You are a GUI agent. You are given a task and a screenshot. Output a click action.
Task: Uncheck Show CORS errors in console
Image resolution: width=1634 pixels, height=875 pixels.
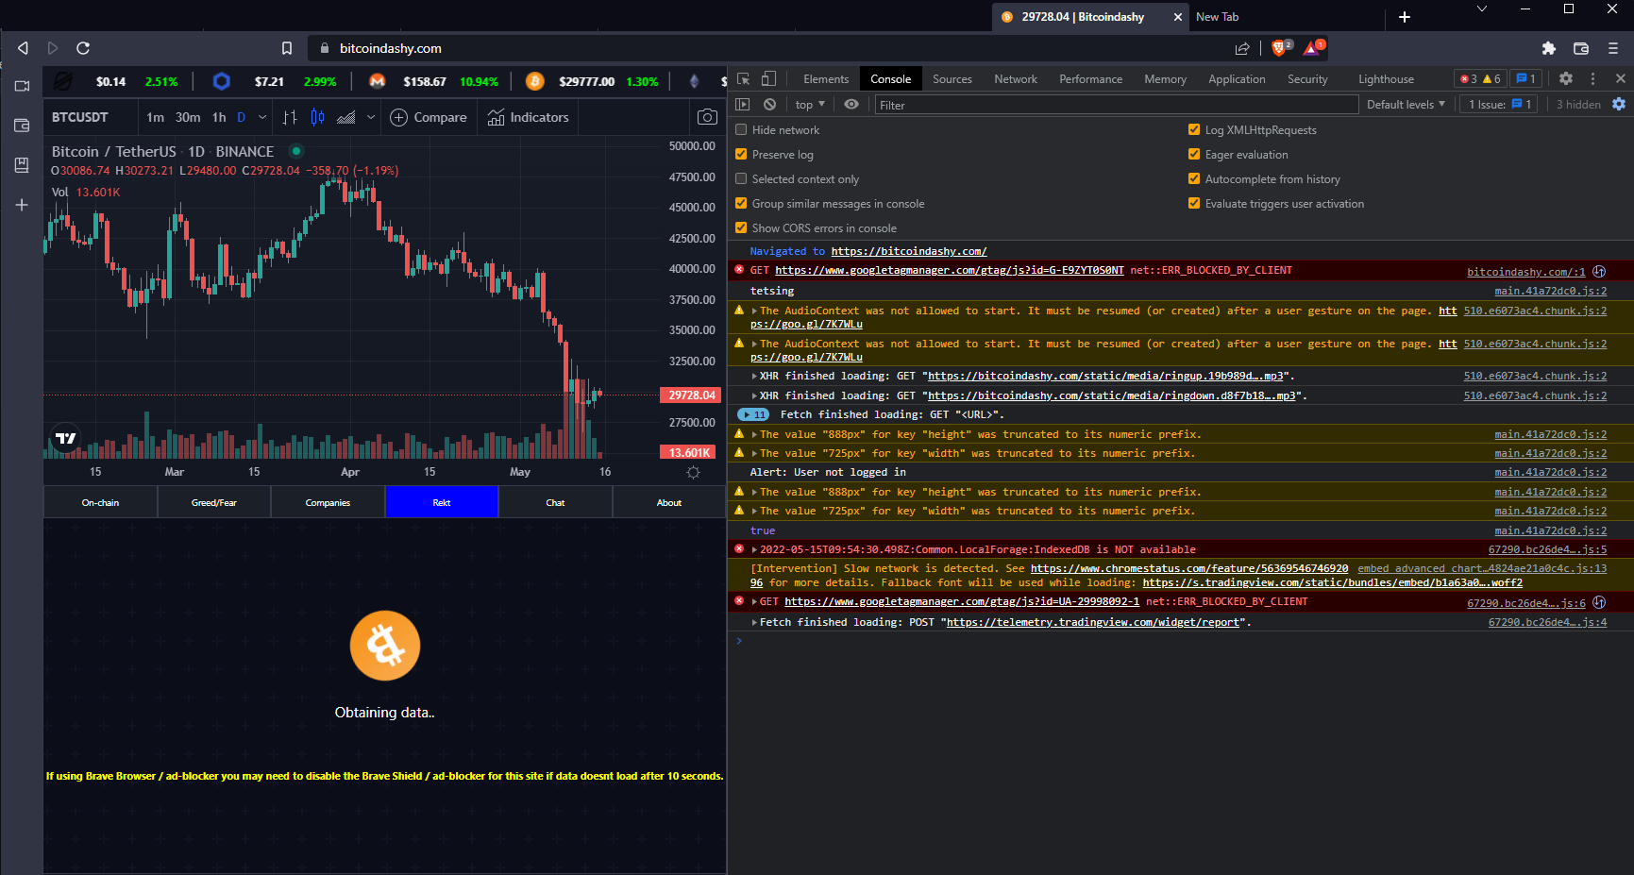coord(741,228)
